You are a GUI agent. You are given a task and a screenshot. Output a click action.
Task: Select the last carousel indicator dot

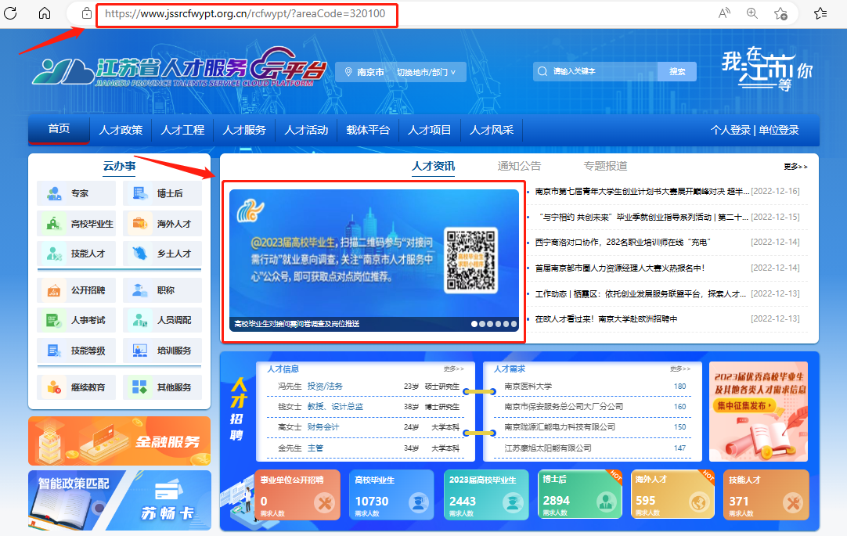coord(514,324)
